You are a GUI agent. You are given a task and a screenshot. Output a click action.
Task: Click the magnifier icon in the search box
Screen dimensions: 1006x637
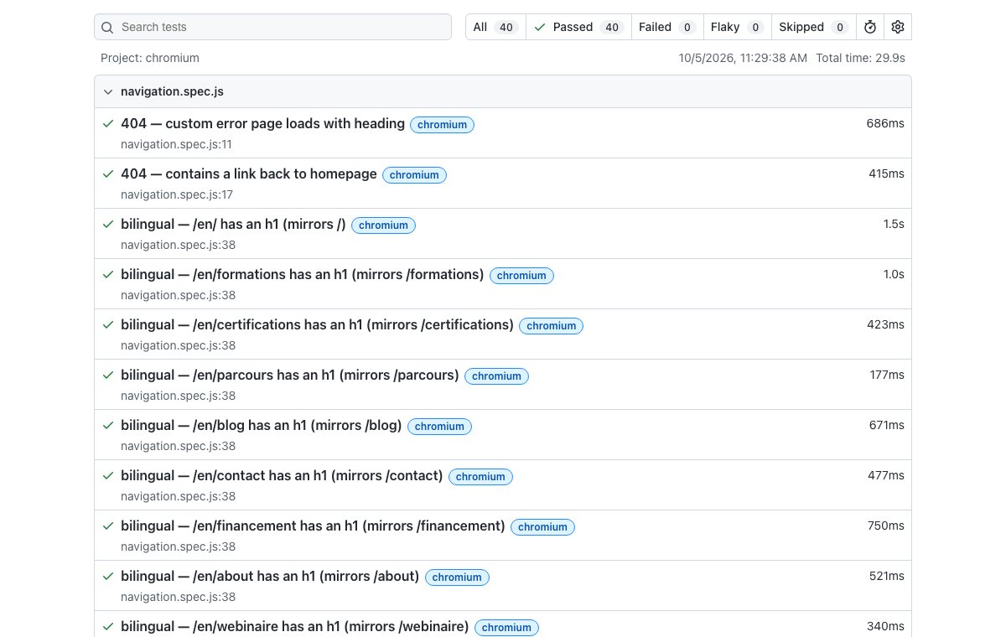pyautogui.click(x=107, y=27)
